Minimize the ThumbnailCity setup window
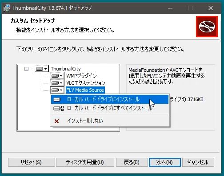The image size is (224, 176). [x=170, y=8]
